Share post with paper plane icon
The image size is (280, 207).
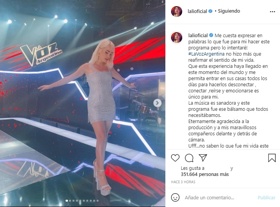click(x=203, y=158)
